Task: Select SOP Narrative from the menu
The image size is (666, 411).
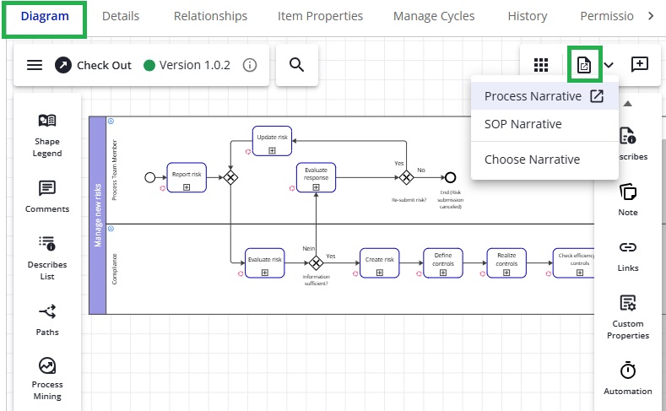Action: pyautogui.click(x=523, y=124)
